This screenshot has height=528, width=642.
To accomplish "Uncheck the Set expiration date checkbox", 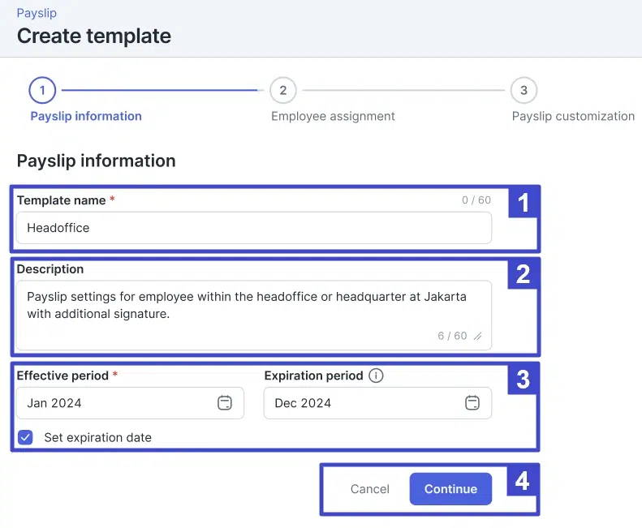I will pyautogui.click(x=27, y=437).
